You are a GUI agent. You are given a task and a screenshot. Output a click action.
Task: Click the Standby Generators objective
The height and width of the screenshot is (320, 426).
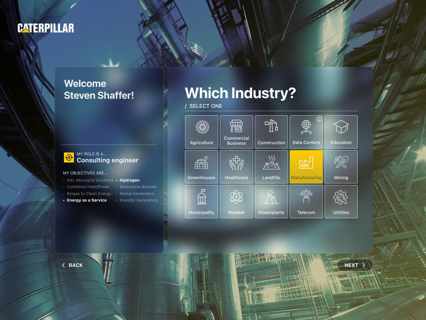click(x=138, y=200)
